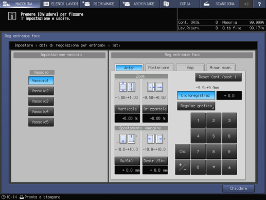Open the Misur.scan. tab
The height and width of the screenshot is (200, 266).
click(x=221, y=68)
